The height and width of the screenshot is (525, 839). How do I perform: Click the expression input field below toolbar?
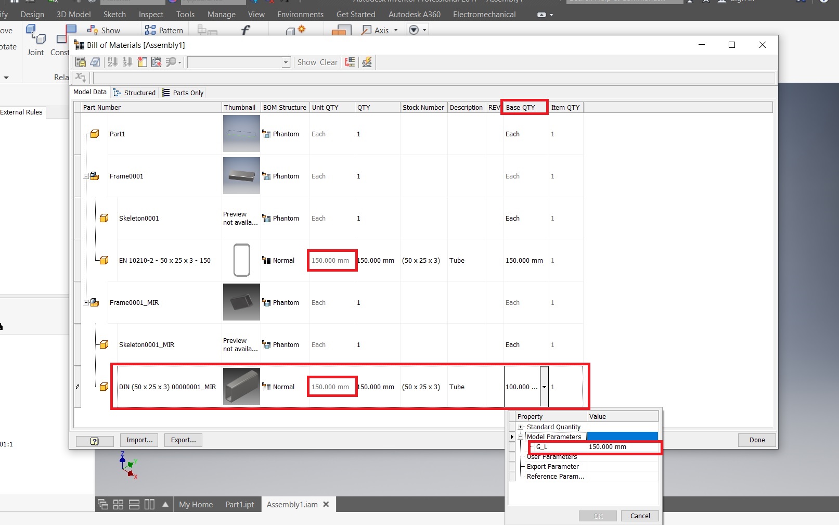(434, 78)
